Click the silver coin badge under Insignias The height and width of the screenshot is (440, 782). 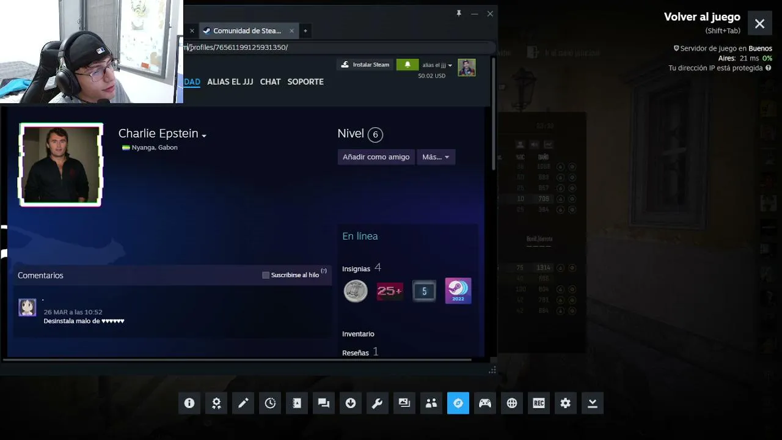356,291
